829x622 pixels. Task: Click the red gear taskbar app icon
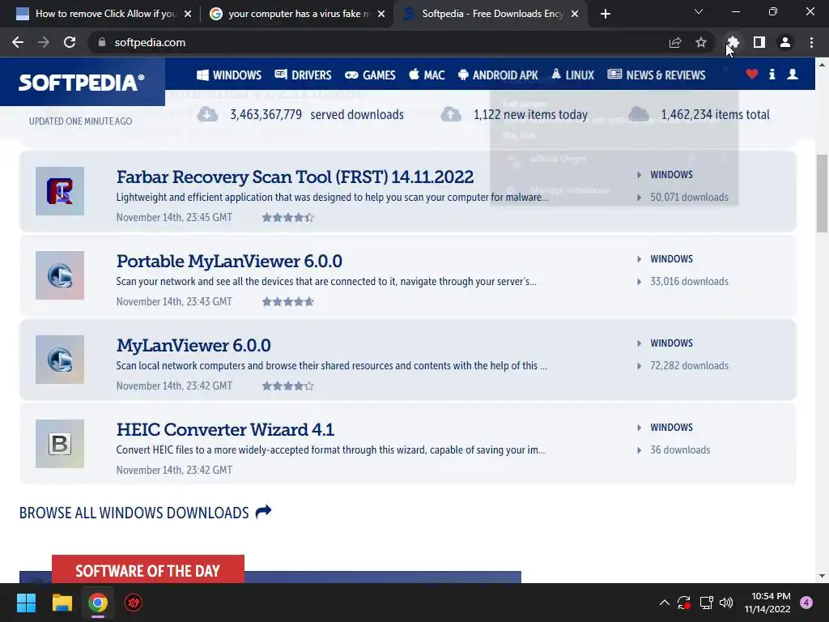coord(134,603)
